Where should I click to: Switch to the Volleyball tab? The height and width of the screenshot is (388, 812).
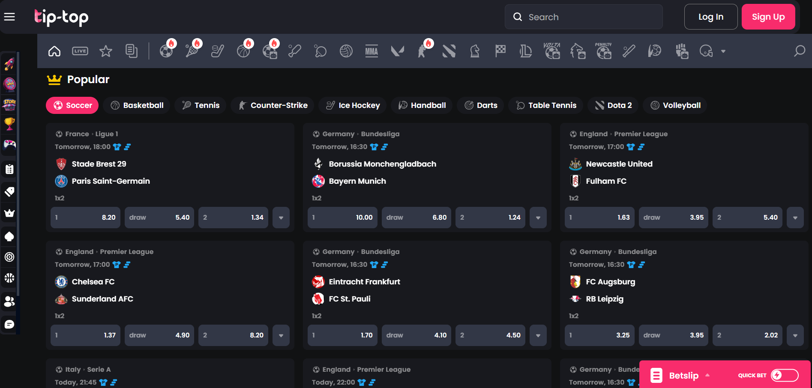[x=675, y=105]
